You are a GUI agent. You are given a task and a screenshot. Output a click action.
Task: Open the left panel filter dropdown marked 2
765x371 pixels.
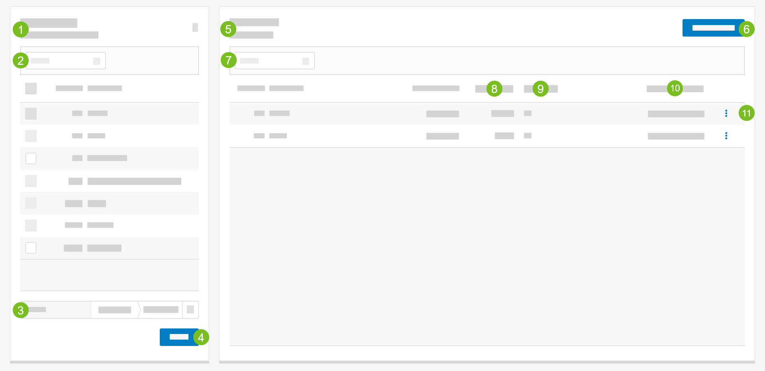(x=66, y=61)
